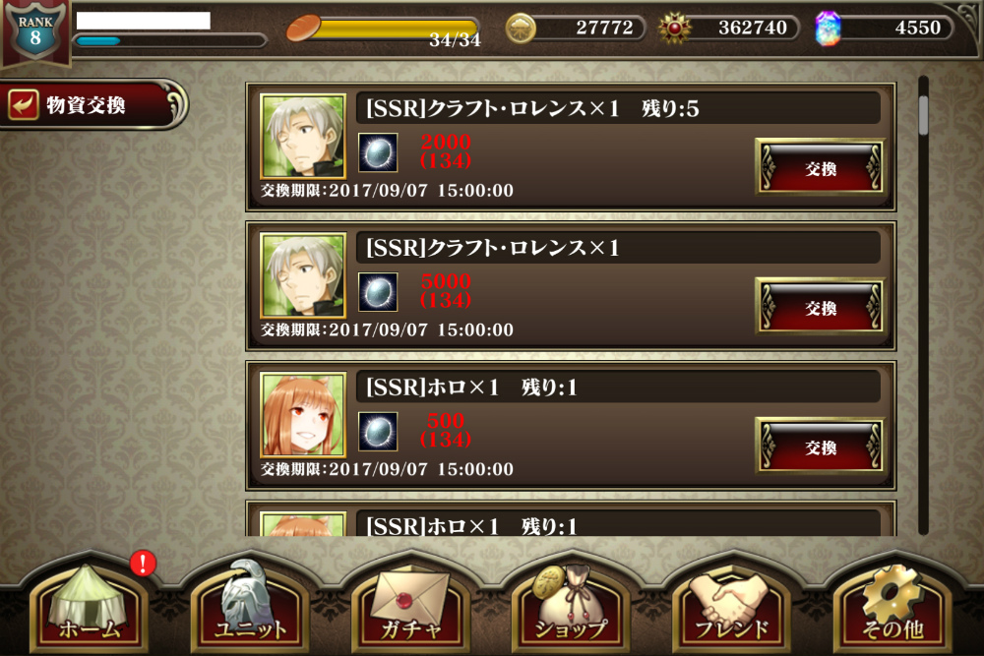This screenshot has width=984, height=656.
Task: Click the exchange list scrollbar handle
Action: tap(923, 115)
